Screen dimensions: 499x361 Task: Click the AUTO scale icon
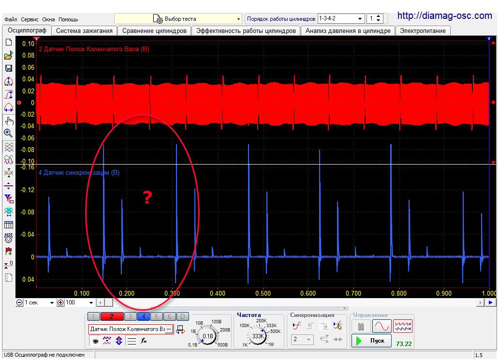pos(9,82)
